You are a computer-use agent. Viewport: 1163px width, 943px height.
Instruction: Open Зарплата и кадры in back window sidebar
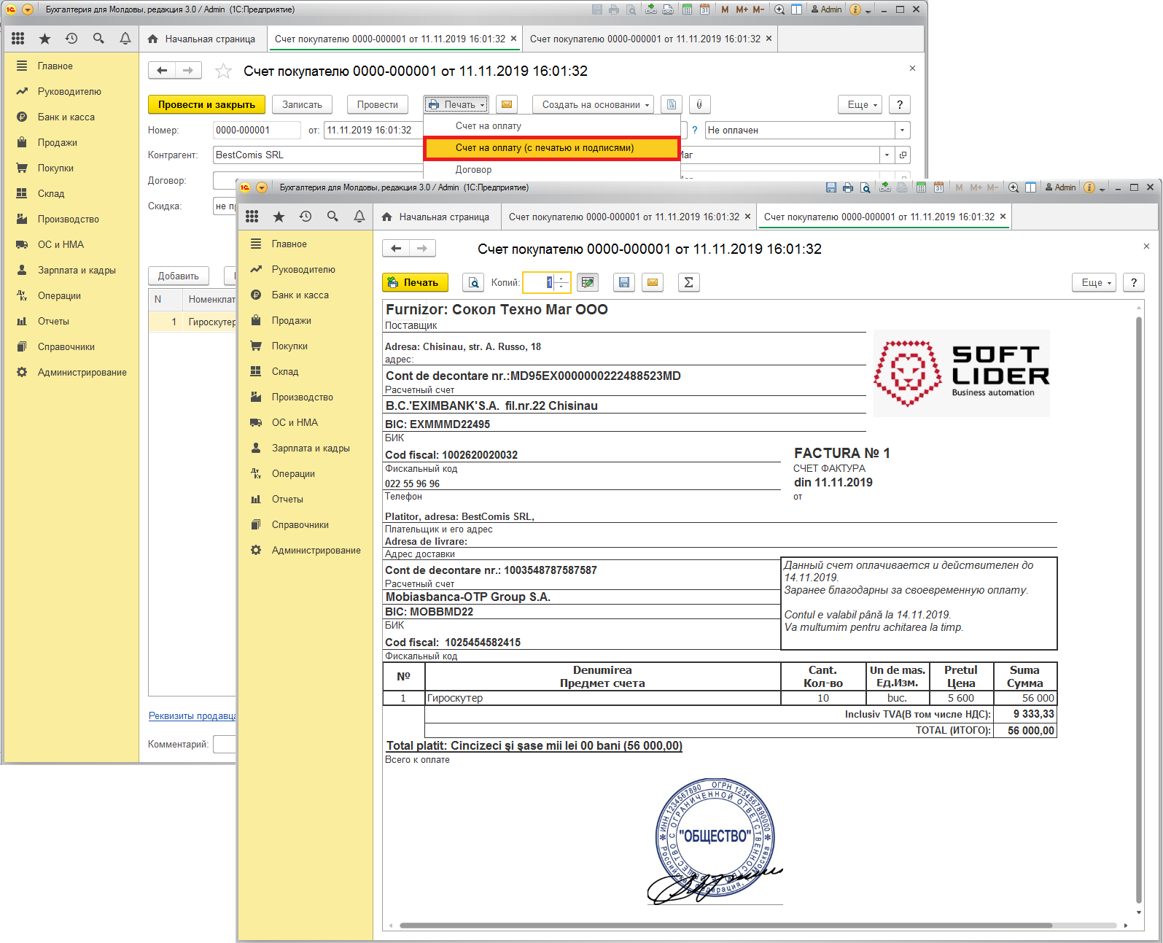pyautogui.click(x=77, y=270)
